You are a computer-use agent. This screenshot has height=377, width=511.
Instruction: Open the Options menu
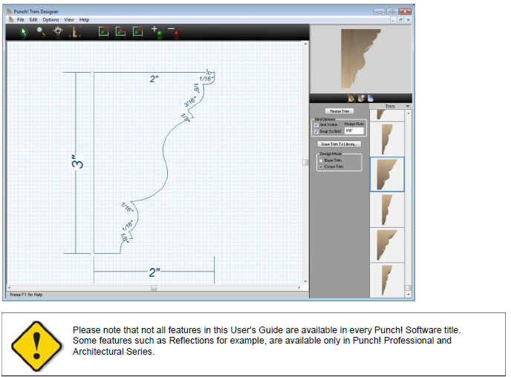(x=51, y=19)
